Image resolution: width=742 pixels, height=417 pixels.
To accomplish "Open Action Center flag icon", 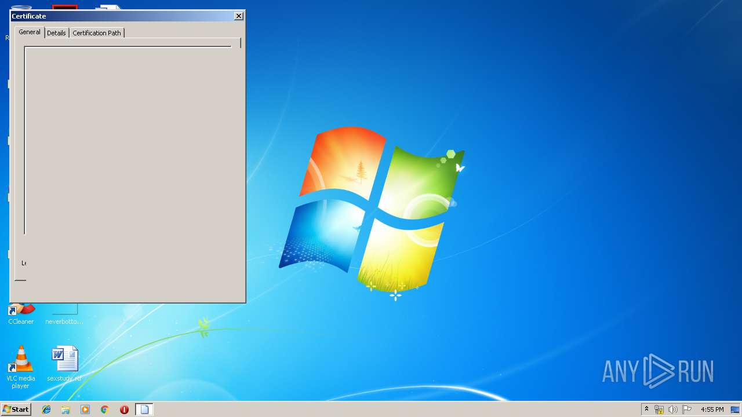I will 687,409.
